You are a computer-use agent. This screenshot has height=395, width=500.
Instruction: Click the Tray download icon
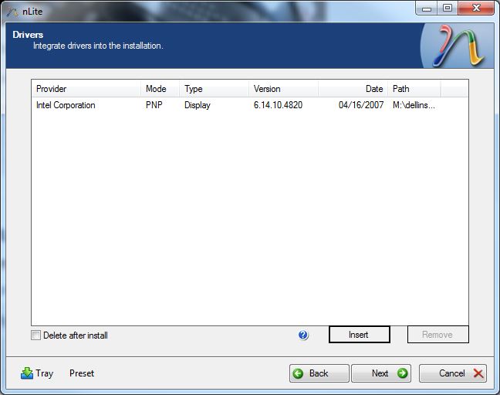pos(27,373)
